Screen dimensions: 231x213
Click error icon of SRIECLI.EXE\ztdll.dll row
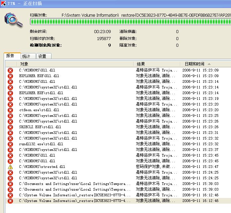tap(10, 127)
